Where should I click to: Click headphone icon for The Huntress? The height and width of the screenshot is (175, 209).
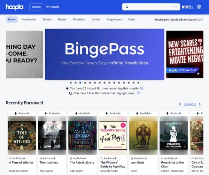click(41, 159)
